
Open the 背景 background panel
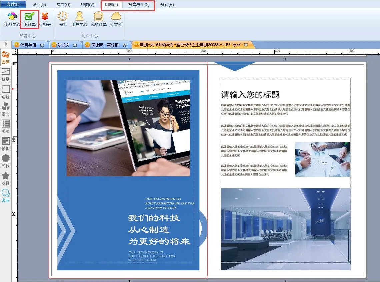pos(6,75)
